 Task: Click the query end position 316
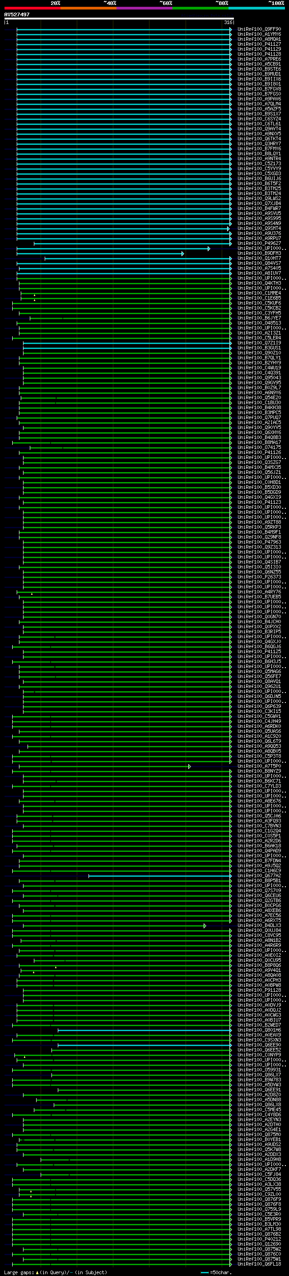[228, 22]
